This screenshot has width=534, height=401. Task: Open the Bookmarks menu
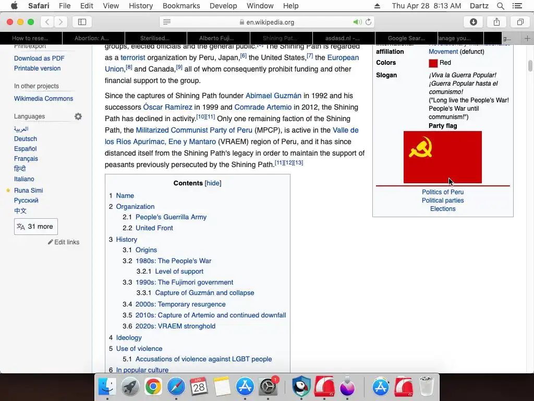(181, 6)
